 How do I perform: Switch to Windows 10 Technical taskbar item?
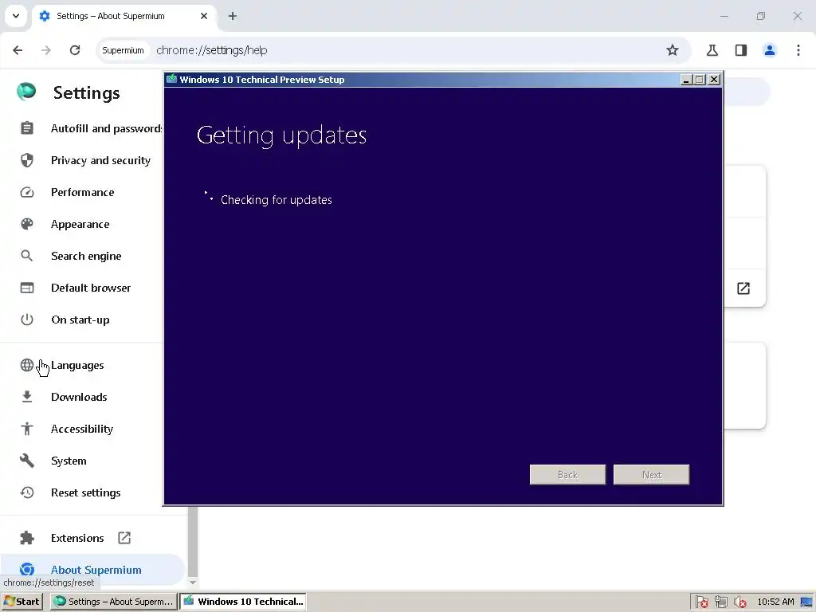click(243, 602)
